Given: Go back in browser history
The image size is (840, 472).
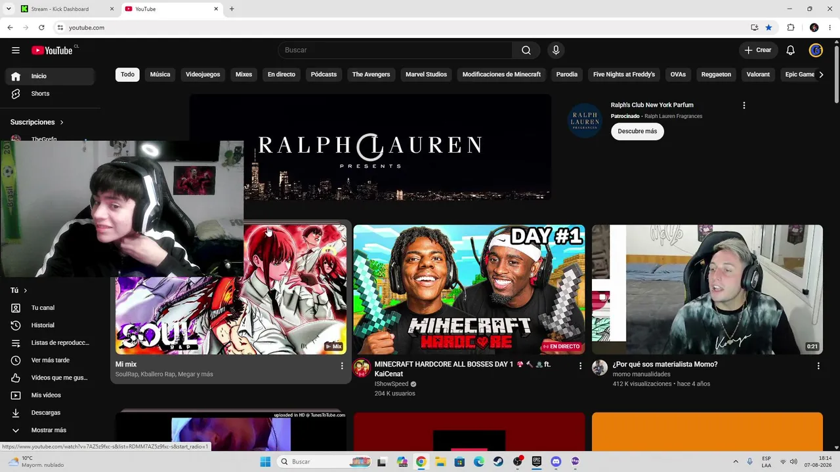Looking at the screenshot, I should click(x=10, y=28).
